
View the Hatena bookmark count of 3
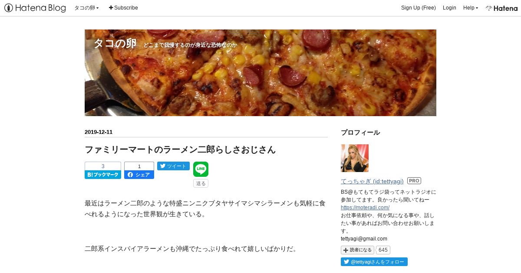point(103,166)
